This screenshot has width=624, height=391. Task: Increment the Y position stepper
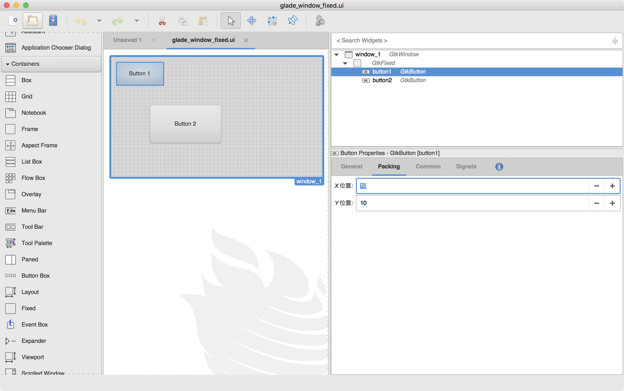click(x=612, y=203)
